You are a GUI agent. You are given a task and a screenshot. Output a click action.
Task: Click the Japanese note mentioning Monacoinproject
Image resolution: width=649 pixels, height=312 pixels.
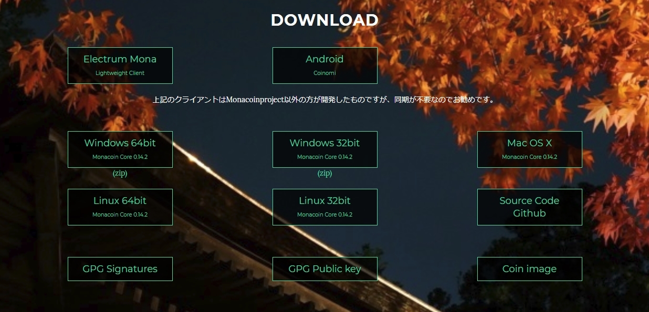[x=324, y=100]
